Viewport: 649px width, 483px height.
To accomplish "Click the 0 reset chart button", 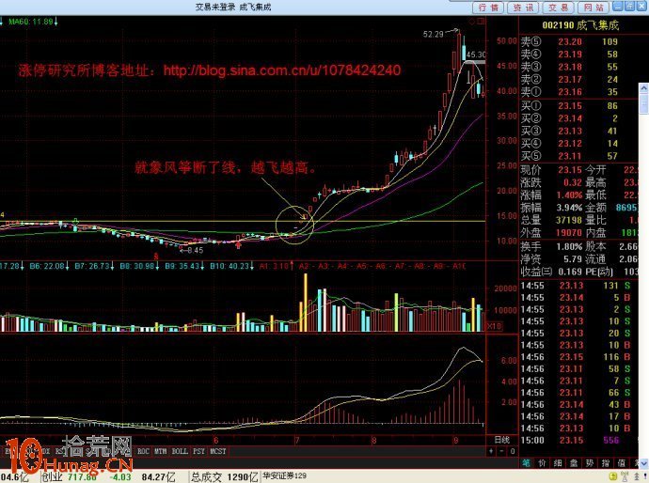I will click(x=512, y=451).
